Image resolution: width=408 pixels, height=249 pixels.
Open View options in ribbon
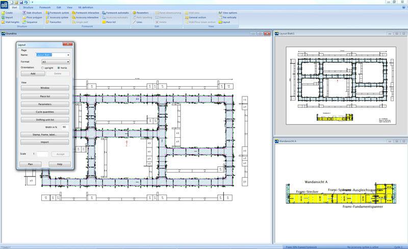click(x=220, y=12)
